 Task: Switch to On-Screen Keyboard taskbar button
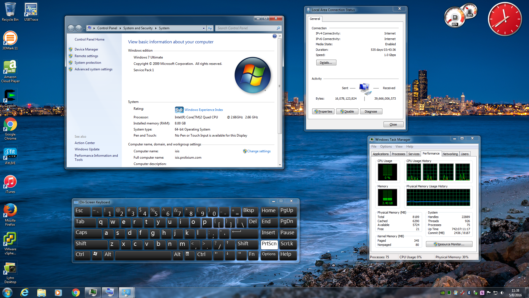click(110, 292)
